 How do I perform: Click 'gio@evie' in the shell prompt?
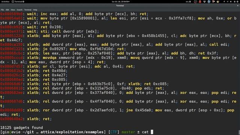tap(11, 132)
